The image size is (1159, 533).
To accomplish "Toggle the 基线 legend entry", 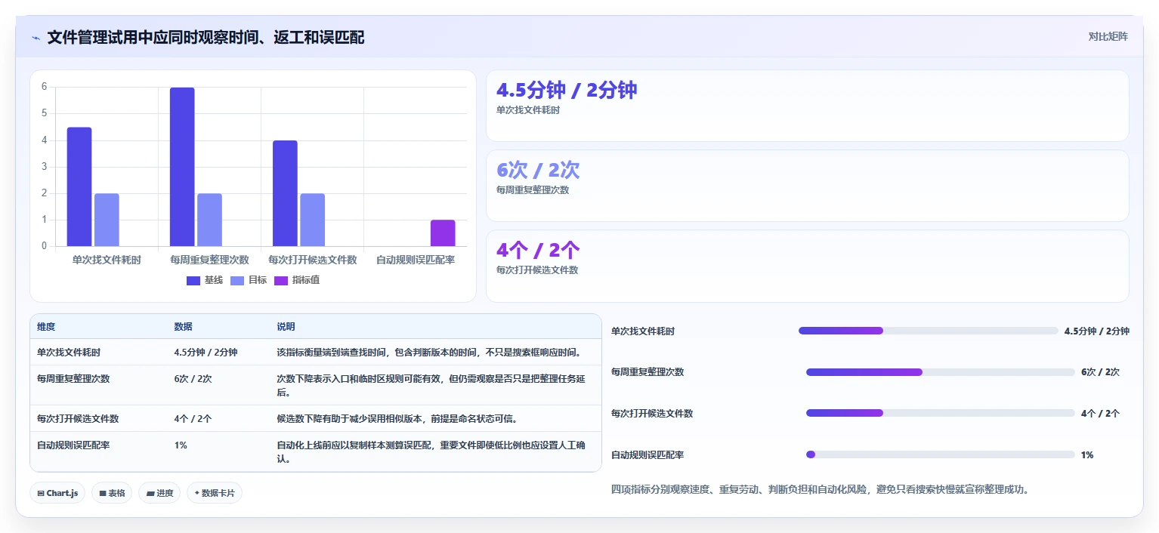I will pyautogui.click(x=205, y=280).
